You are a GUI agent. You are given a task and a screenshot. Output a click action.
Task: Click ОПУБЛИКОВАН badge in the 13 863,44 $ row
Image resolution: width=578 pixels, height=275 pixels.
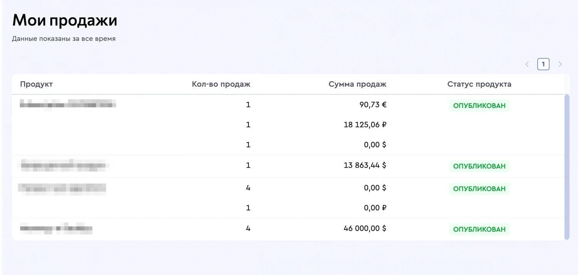pos(479,166)
